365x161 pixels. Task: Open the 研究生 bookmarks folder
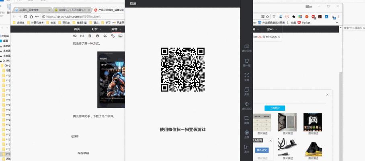coord(64,23)
